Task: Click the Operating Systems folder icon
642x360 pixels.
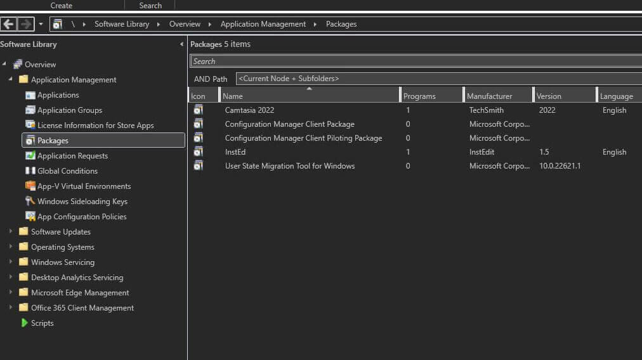Action: [x=23, y=247]
